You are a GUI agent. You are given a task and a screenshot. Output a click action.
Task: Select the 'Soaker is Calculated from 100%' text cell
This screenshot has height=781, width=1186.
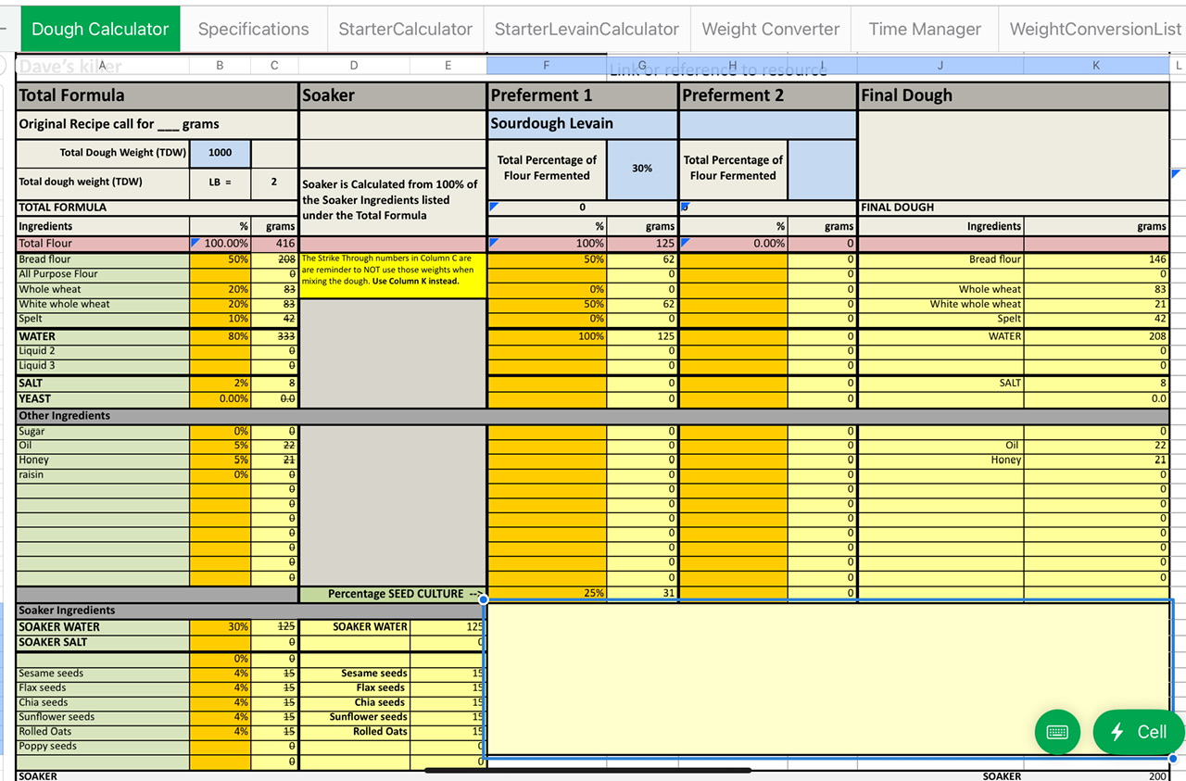[393, 200]
